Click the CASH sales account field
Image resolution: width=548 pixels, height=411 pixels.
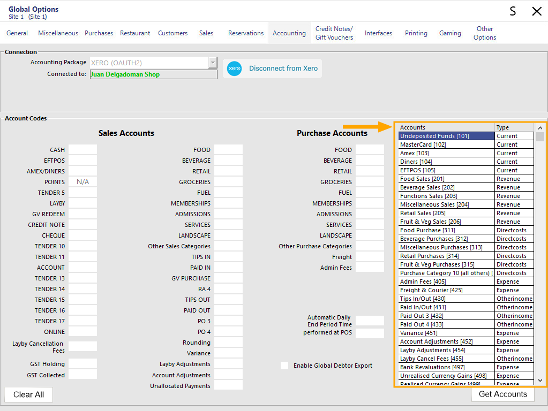pyautogui.click(x=82, y=150)
